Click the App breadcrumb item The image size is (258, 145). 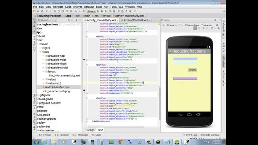click(69, 16)
